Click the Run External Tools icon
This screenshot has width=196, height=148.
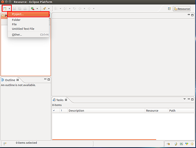pyautogui.click(x=33, y=8)
